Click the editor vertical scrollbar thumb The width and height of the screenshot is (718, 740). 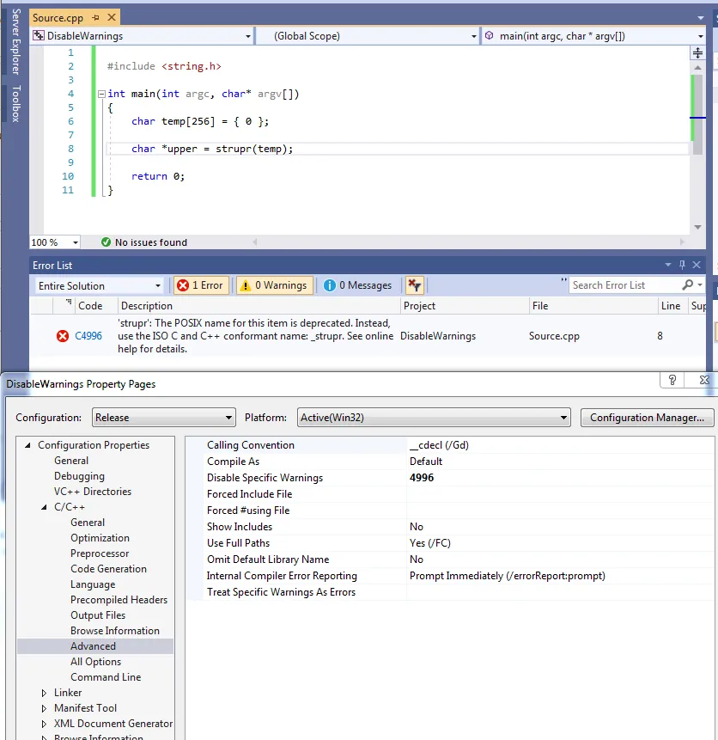(697, 114)
